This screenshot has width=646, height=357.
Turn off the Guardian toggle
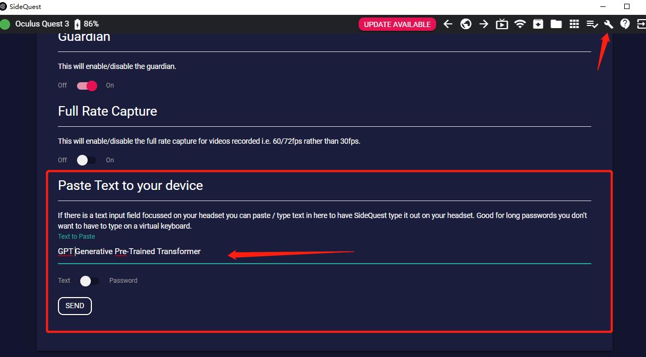pyautogui.click(x=87, y=85)
